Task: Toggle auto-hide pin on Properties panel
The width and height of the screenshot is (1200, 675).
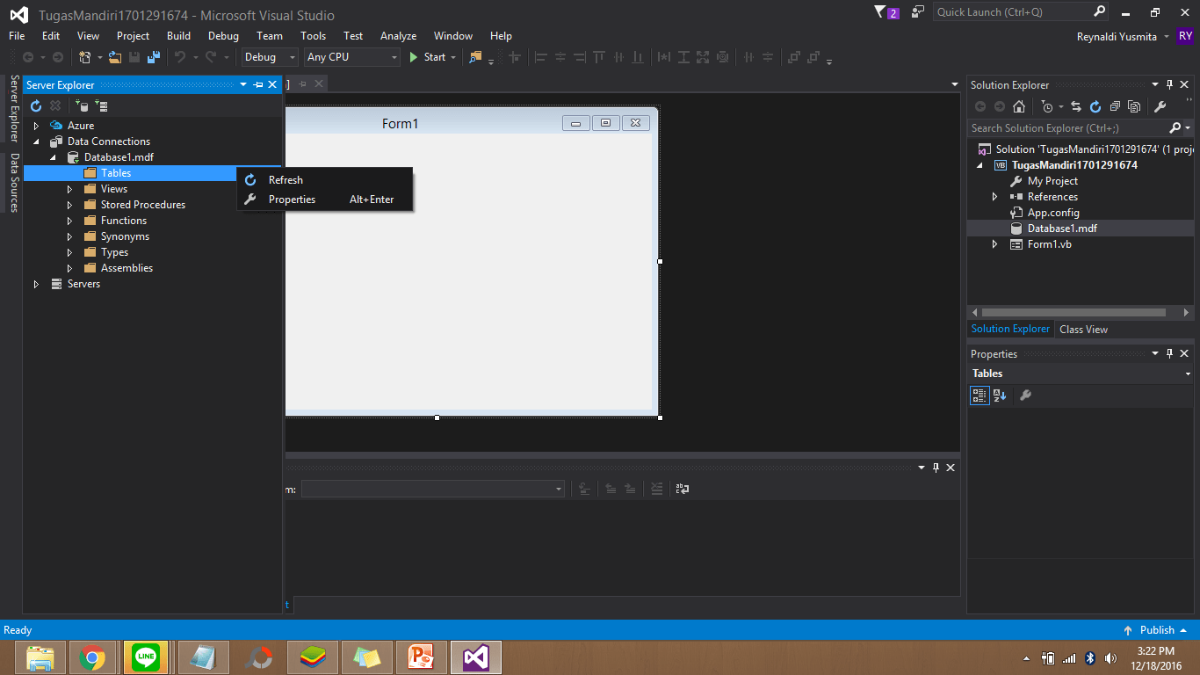Action: tap(1169, 354)
